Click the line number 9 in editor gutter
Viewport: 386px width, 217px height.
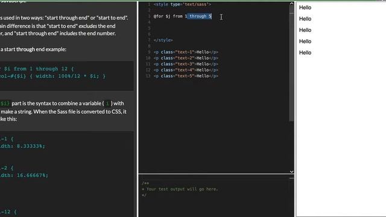[149, 52]
